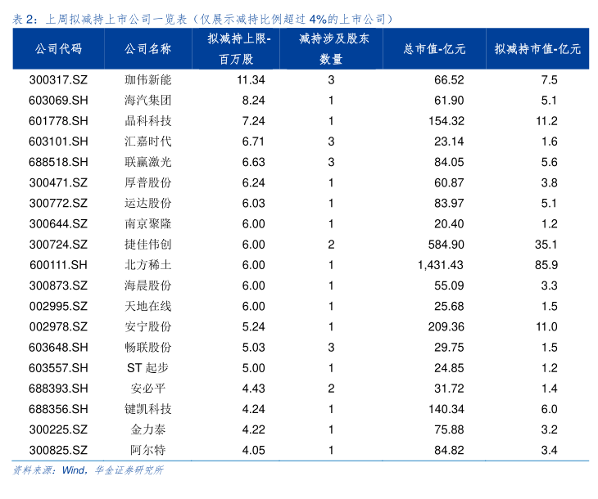Select company name 晶科科技
The width and height of the screenshot is (598, 499).
148,121
